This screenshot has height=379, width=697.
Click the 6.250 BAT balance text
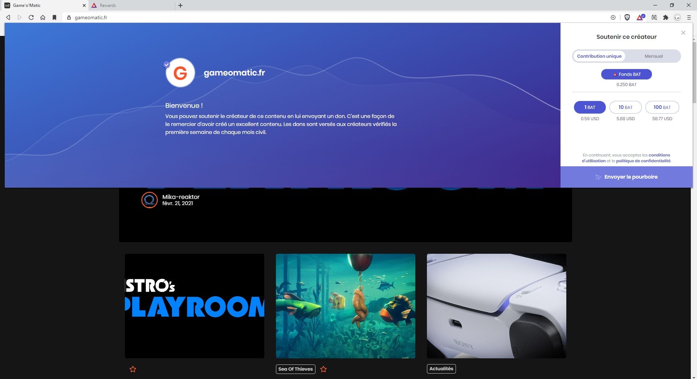(626, 85)
